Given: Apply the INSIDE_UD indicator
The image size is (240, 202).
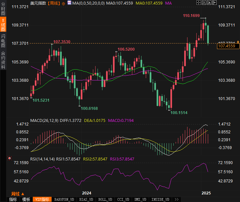Looking at the screenshot, I should 160,199.
